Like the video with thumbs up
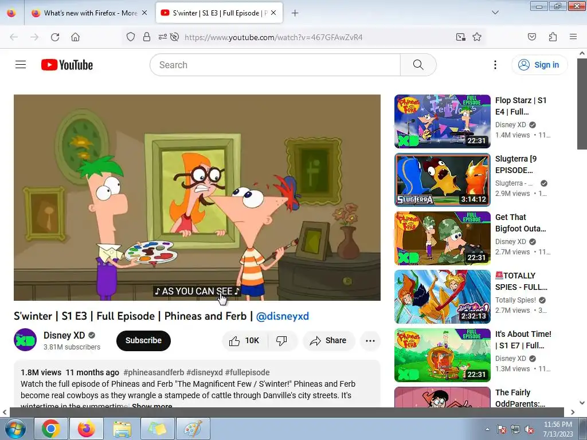The width and height of the screenshot is (587, 440). tap(245, 340)
